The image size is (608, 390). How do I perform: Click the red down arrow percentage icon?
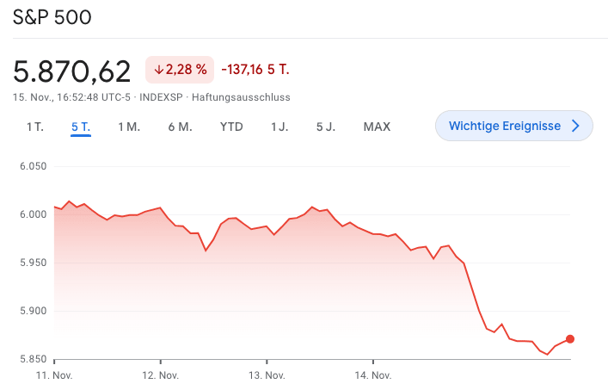[x=159, y=69]
